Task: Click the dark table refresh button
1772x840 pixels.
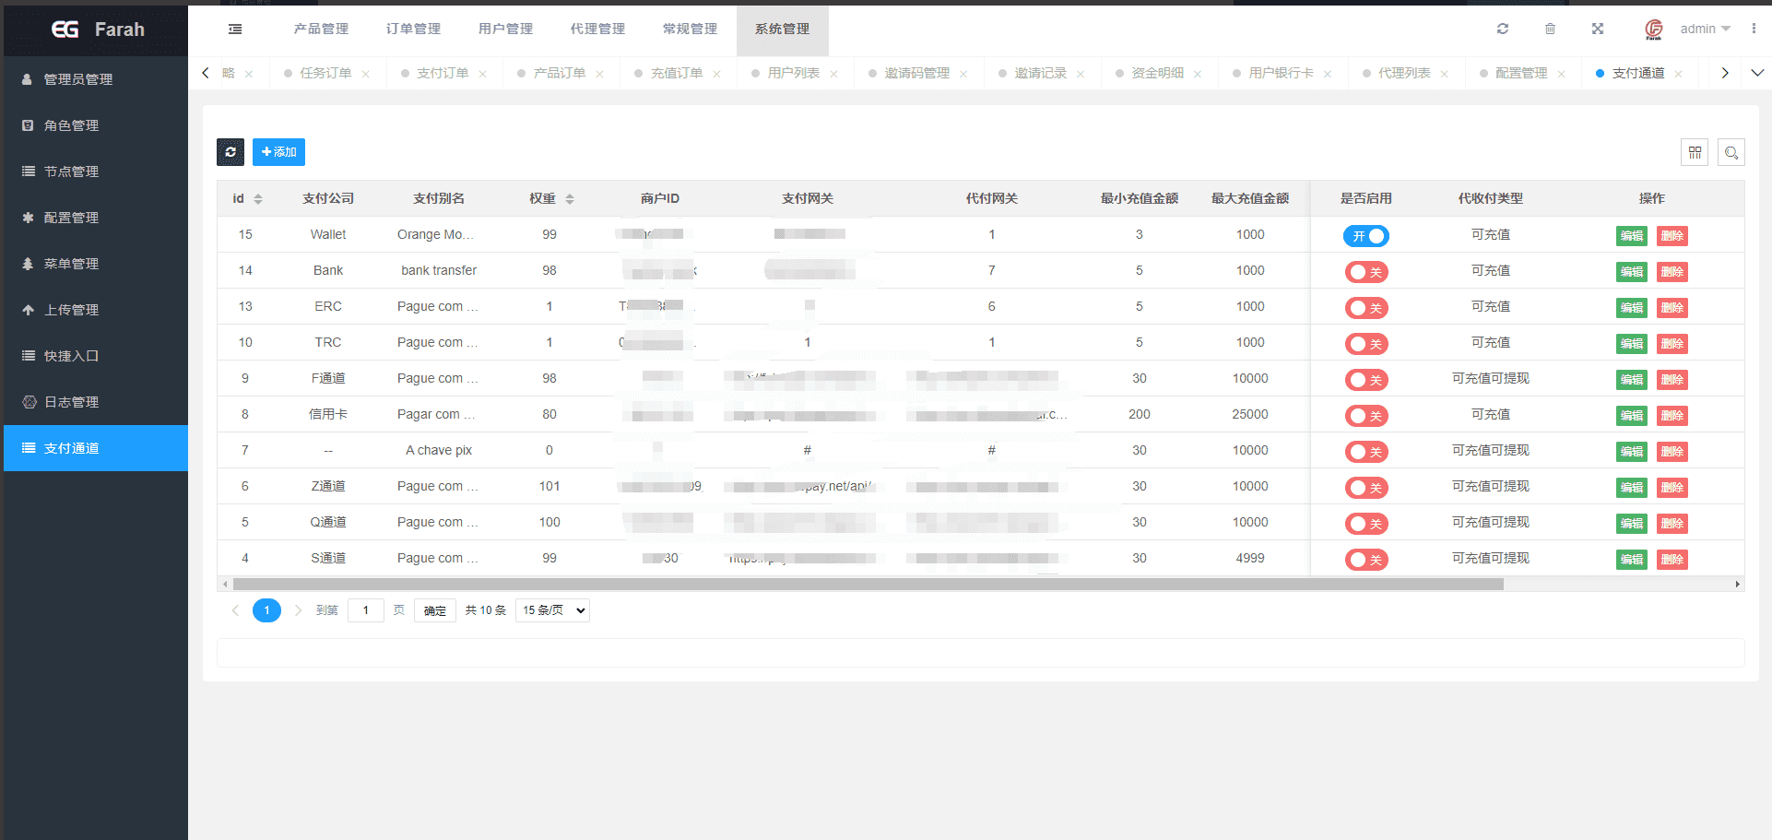Action: [x=230, y=152]
